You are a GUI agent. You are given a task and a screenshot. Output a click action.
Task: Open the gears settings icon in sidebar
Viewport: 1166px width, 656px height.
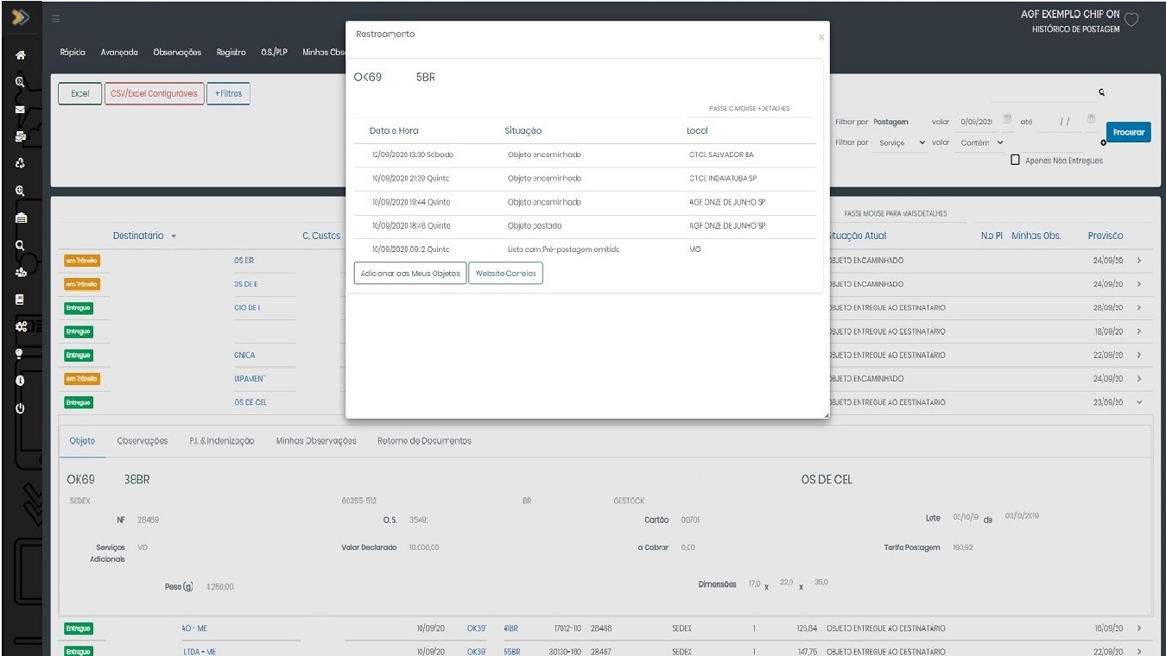click(x=20, y=327)
